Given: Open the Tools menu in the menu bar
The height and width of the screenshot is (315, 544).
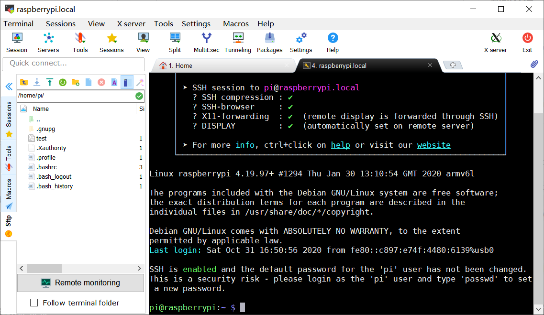Looking at the screenshot, I should click(x=164, y=23).
